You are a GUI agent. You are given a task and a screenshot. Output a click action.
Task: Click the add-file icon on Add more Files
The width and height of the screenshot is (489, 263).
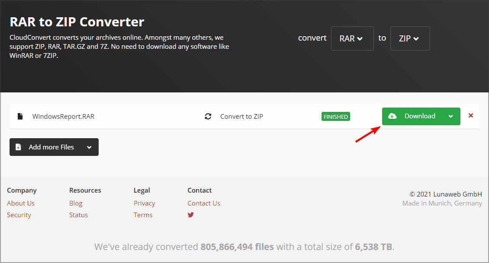19,147
